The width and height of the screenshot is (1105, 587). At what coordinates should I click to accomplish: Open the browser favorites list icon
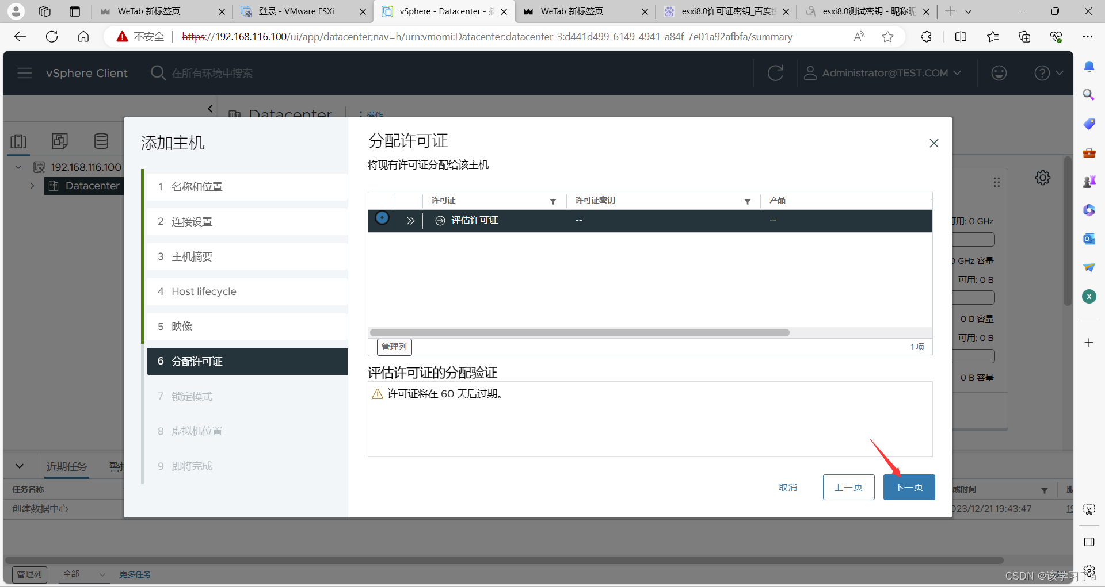click(993, 37)
